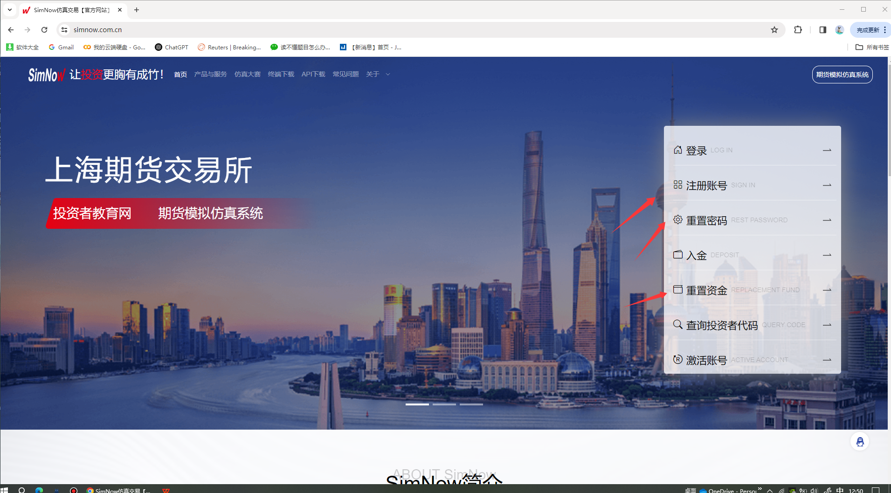
Task: Open the API下载 menu item
Action: point(313,74)
